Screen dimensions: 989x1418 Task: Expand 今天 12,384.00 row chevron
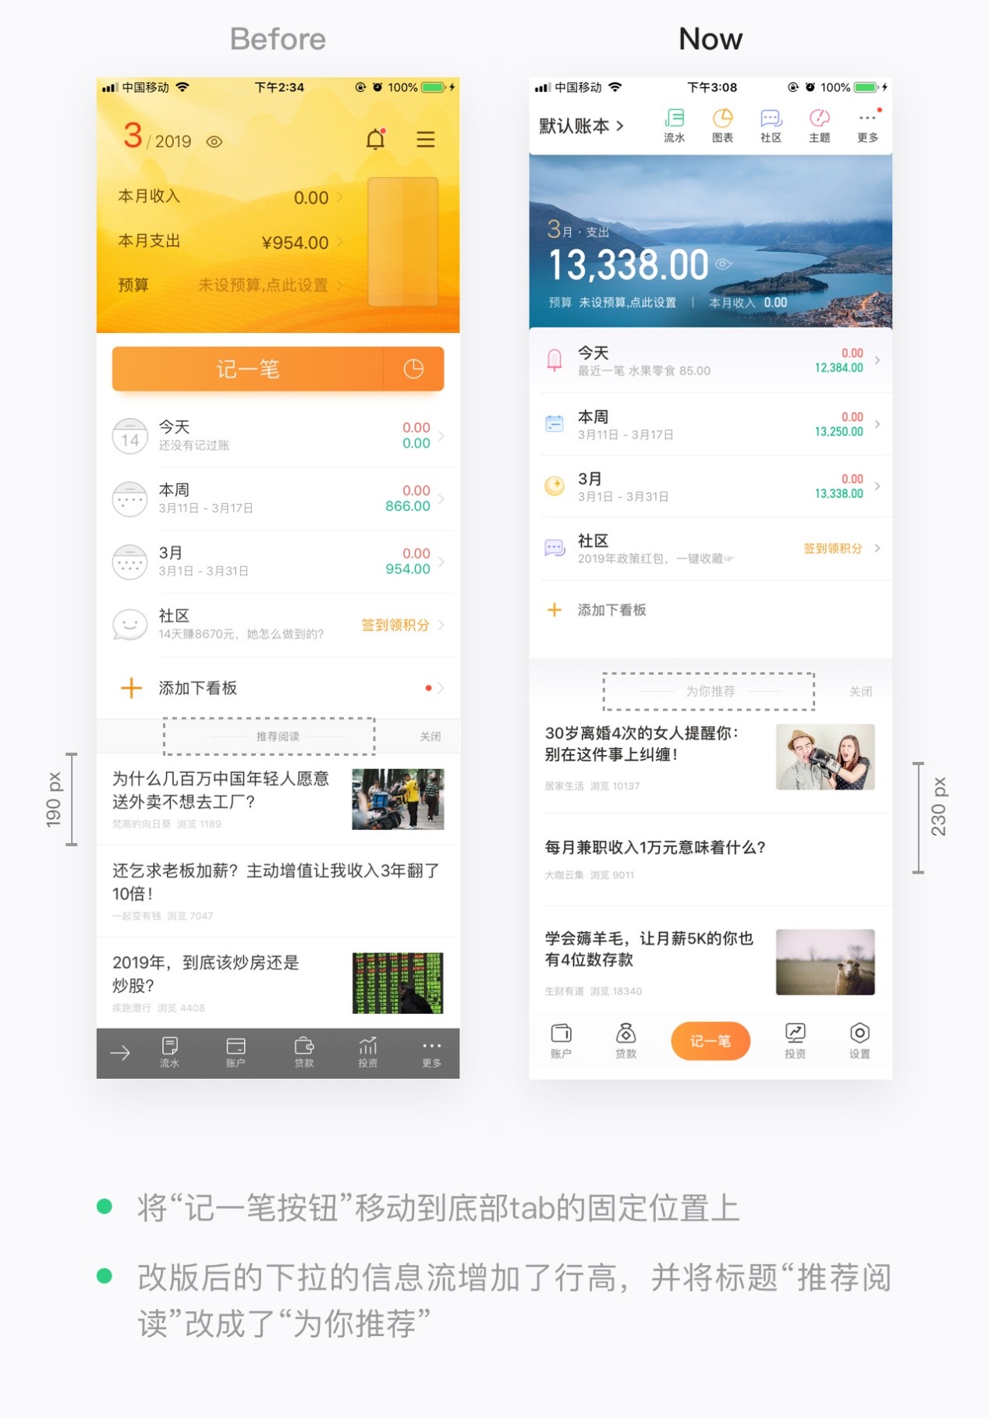click(877, 360)
